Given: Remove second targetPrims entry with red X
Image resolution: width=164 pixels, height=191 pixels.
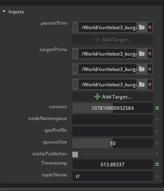Looking at the screenshot, I should coord(150,69).
